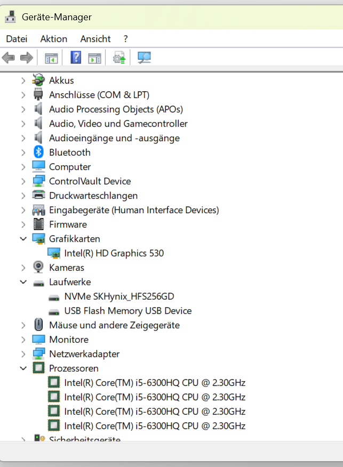Select Mäuse und andere Zeigegeräte label
343x467 pixels.
(x=115, y=325)
